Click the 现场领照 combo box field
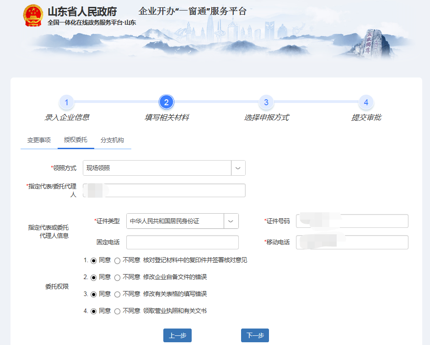 point(157,168)
